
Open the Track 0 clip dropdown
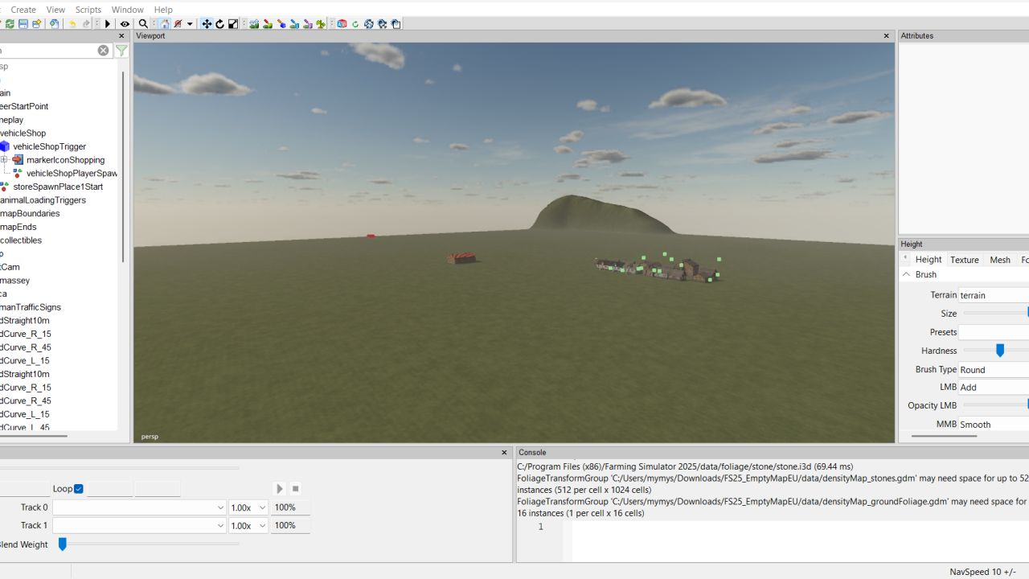[x=220, y=507]
